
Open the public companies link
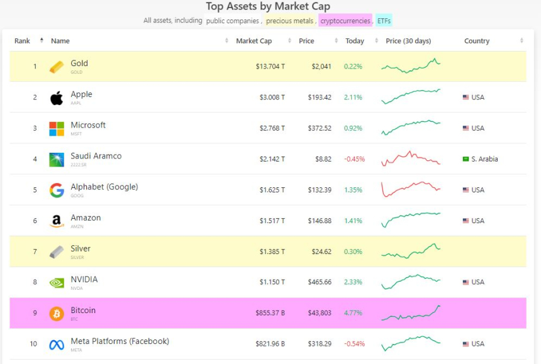[233, 21]
